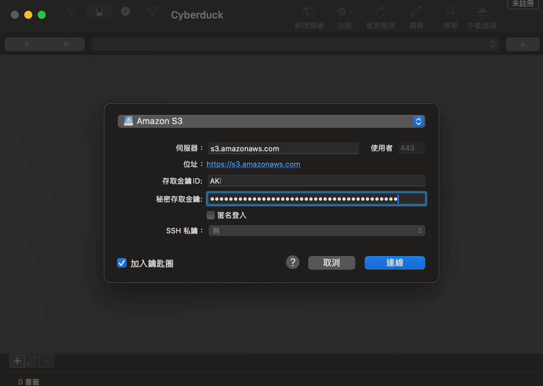Click into the 存取金鑰 ID field
Image resolution: width=543 pixels, height=386 pixels.
click(316, 181)
